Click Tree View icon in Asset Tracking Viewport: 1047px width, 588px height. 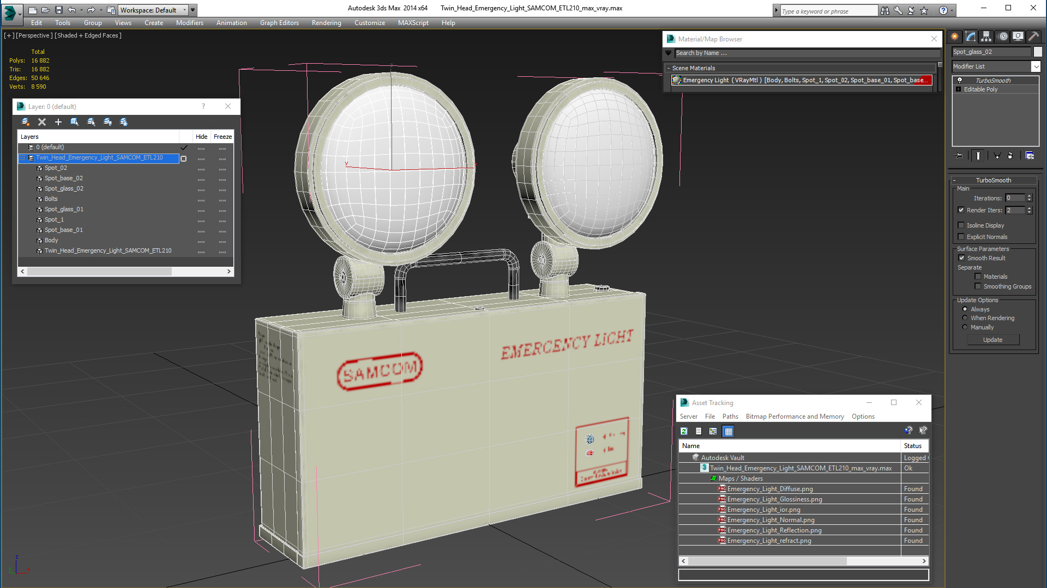click(x=713, y=431)
